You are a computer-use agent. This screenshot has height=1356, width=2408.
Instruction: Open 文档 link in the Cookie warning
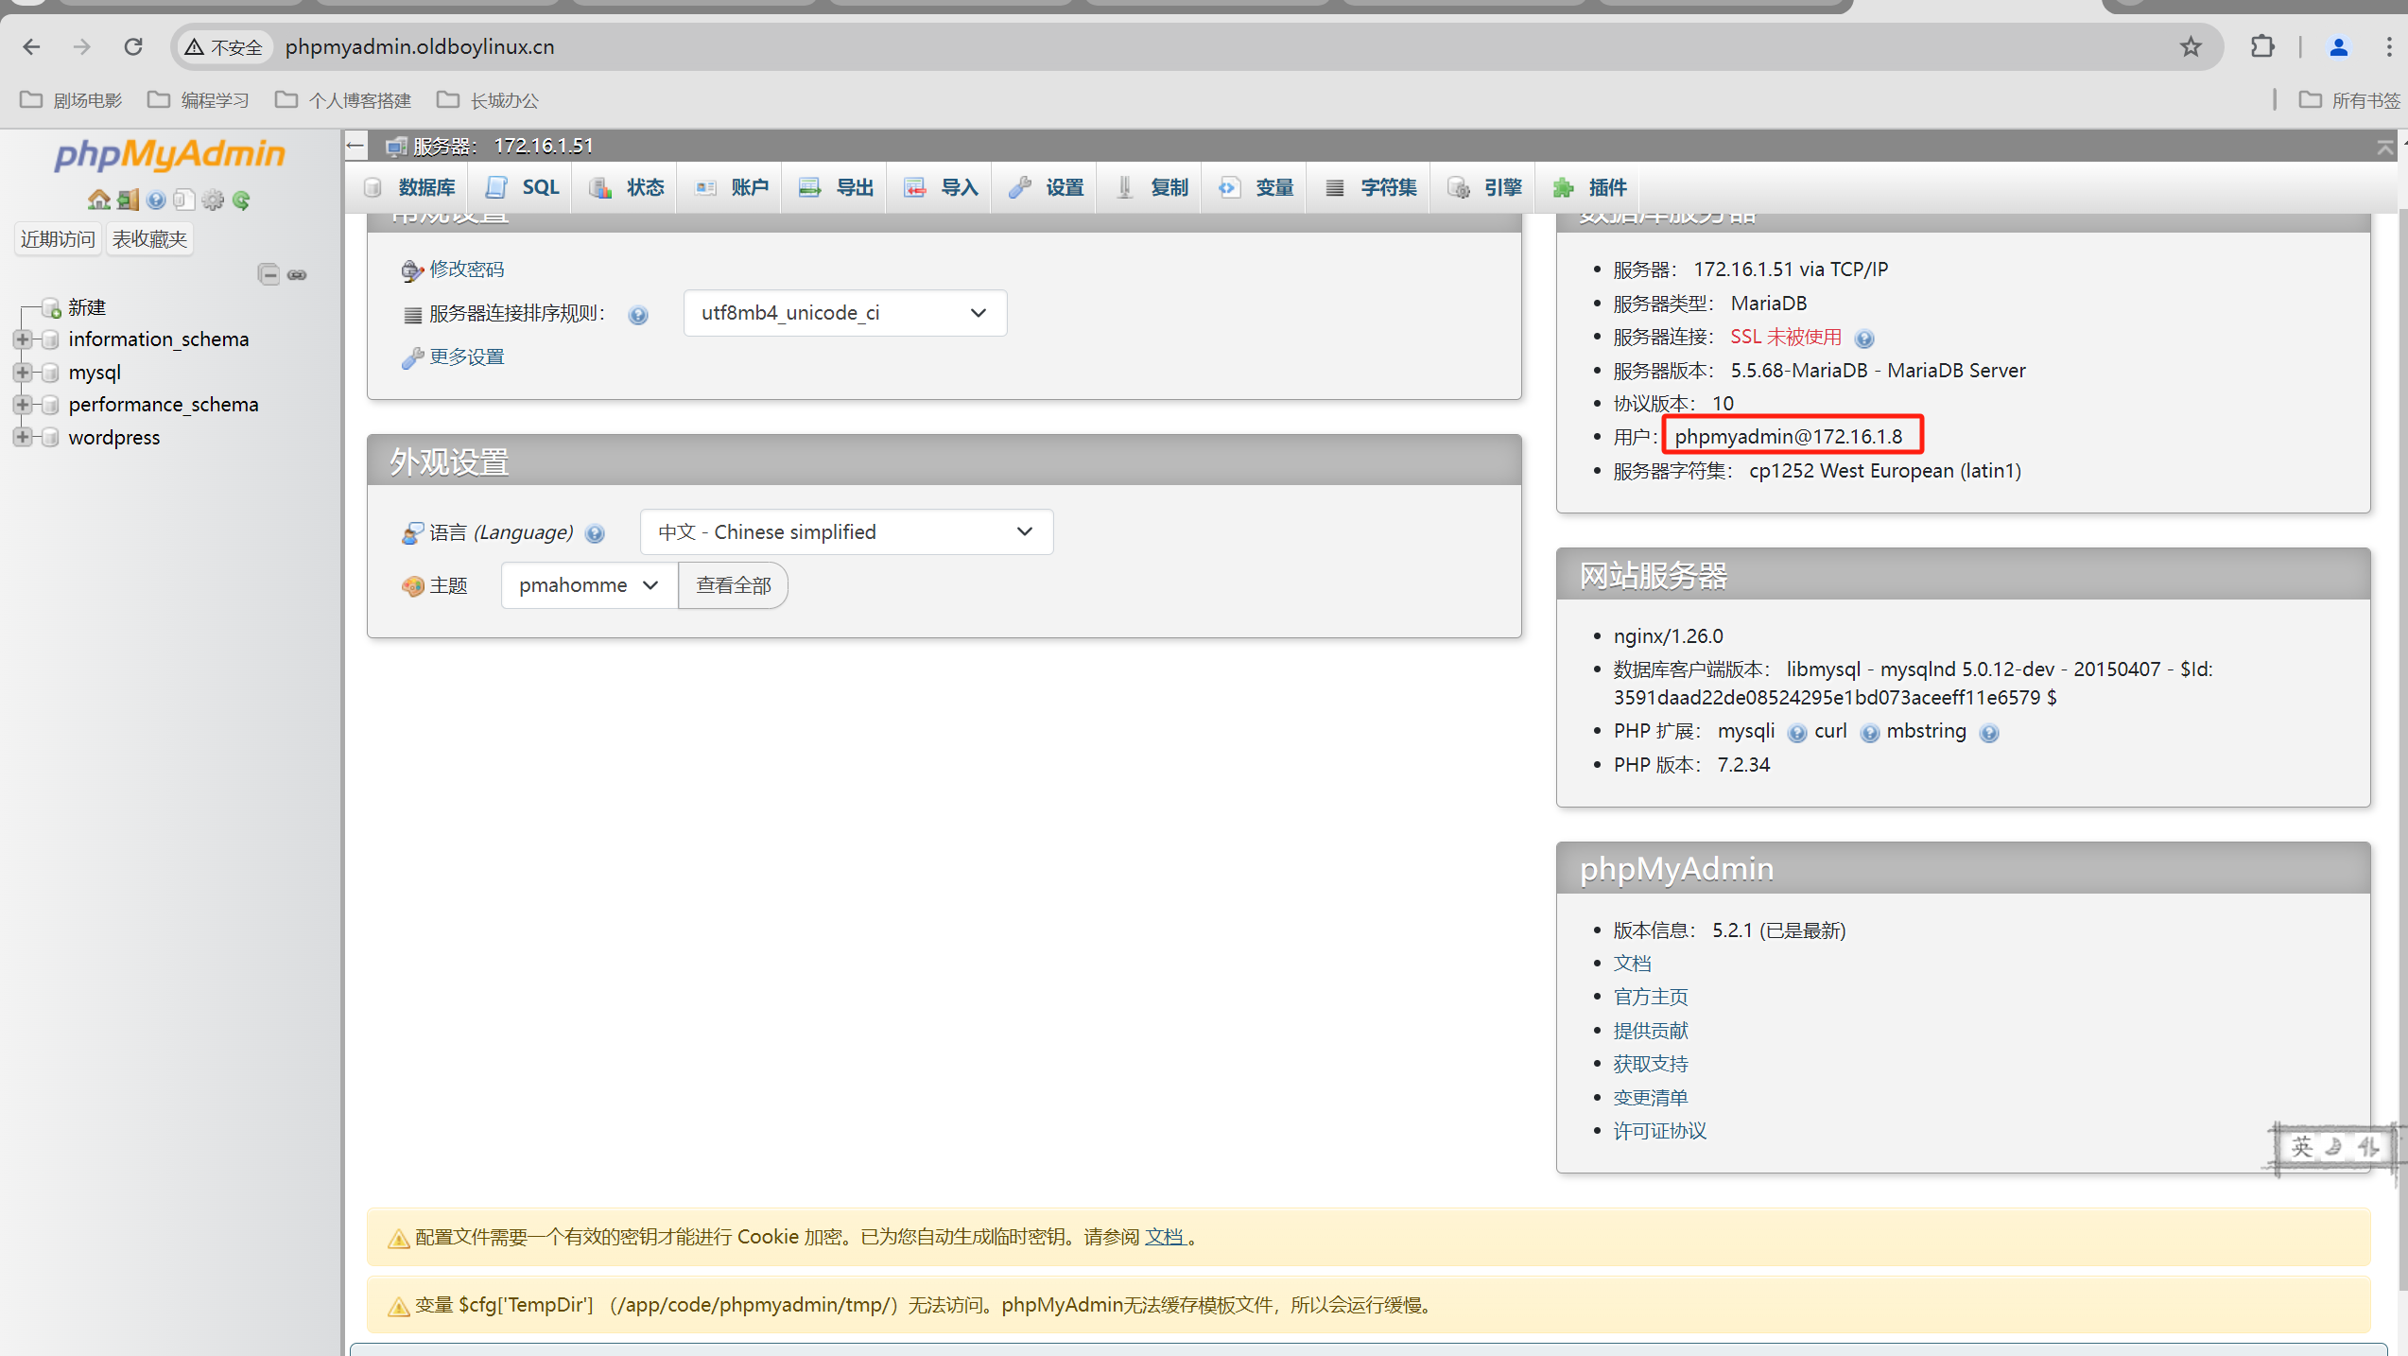pyautogui.click(x=1165, y=1237)
